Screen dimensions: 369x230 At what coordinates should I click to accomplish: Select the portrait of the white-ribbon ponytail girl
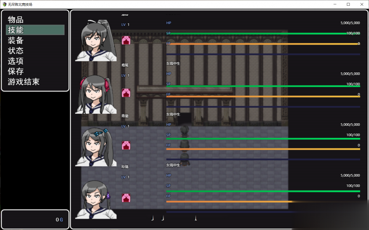point(96,40)
